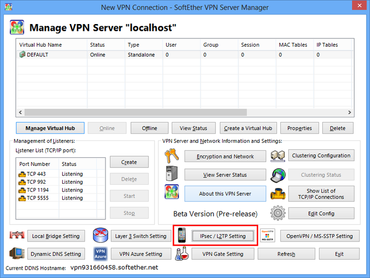Click View Server Status button
The height and width of the screenshot is (278, 370).
click(225, 175)
